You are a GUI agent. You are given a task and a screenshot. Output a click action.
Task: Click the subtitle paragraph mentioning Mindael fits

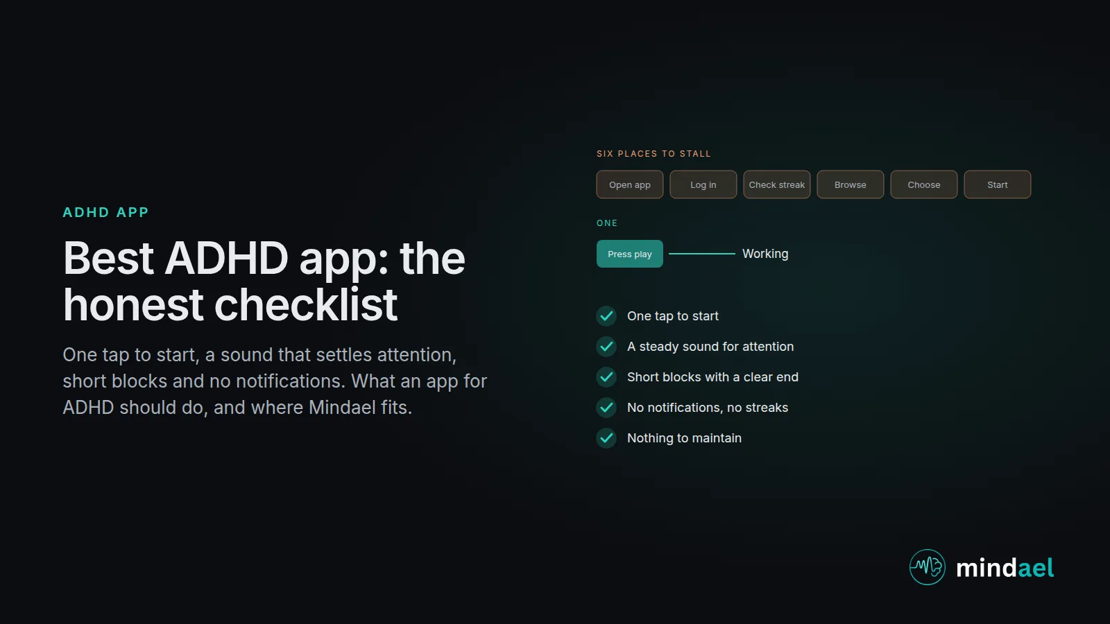pos(275,381)
